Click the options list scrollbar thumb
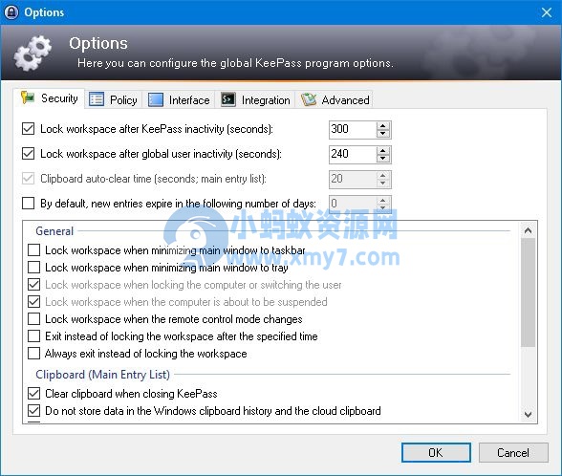Image resolution: width=562 pixels, height=476 pixels. [528, 292]
